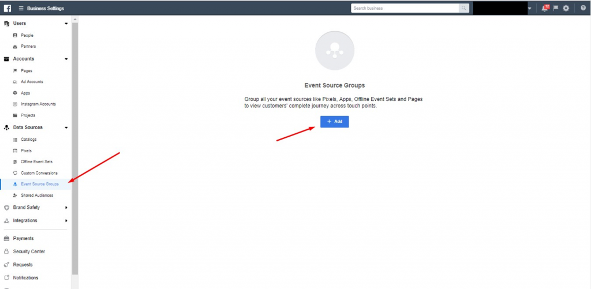
Task: Go to Pages in Accounts
Action: click(27, 70)
